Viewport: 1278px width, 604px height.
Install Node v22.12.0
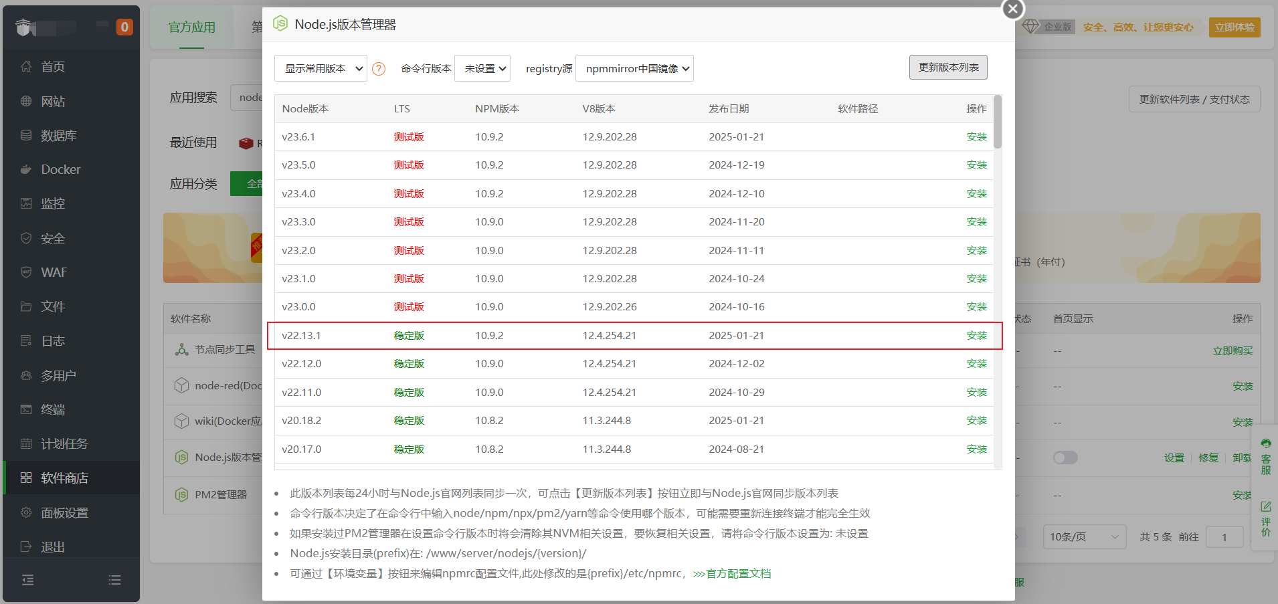pyautogui.click(x=976, y=363)
